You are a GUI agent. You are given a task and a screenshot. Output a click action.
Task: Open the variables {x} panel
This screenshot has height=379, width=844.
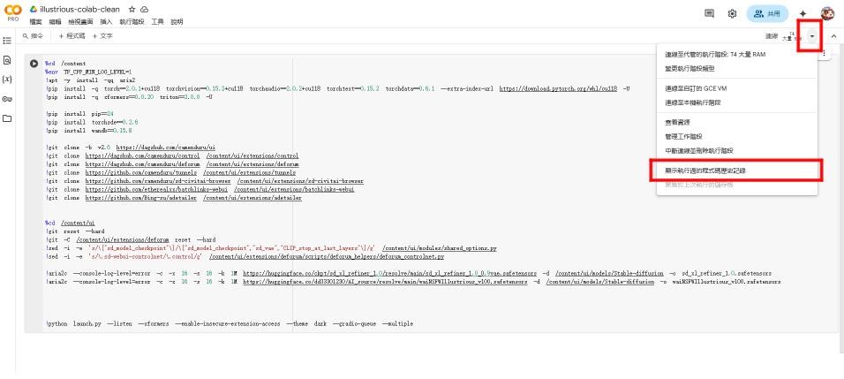[x=7, y=79]
